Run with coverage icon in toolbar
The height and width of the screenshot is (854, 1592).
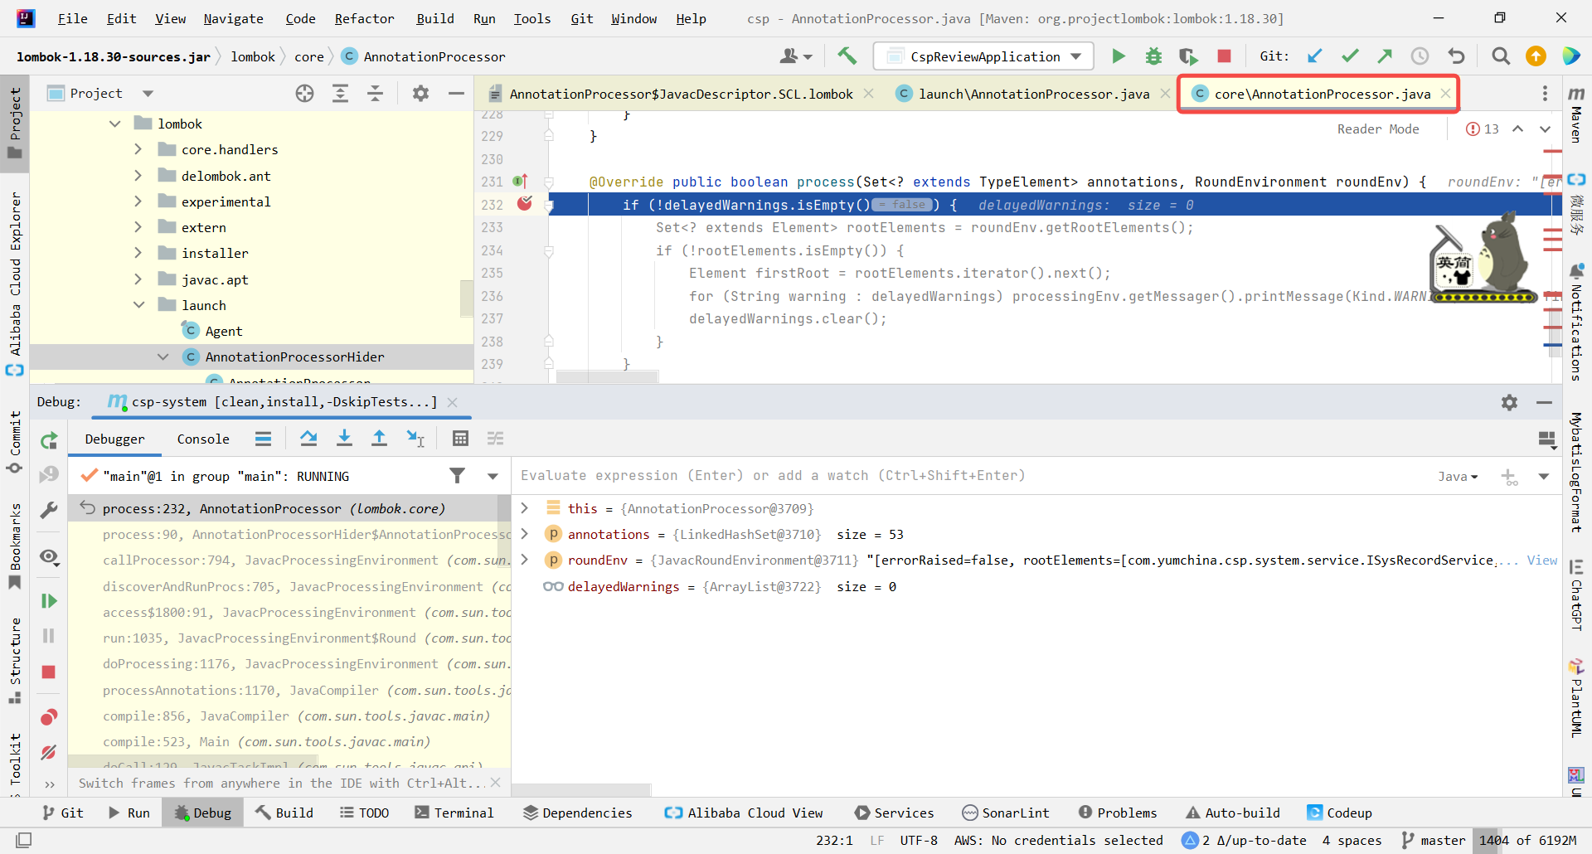(1188, 56)
